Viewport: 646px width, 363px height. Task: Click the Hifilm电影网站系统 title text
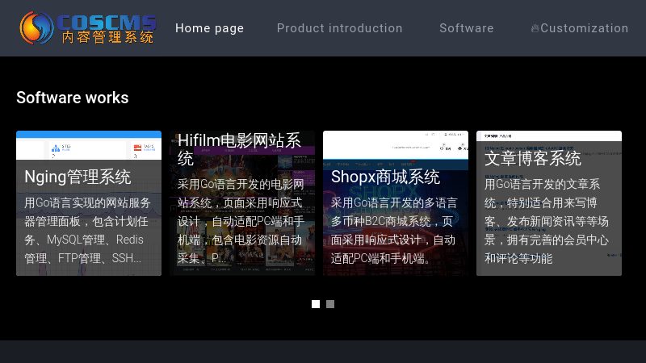(239, 149)
